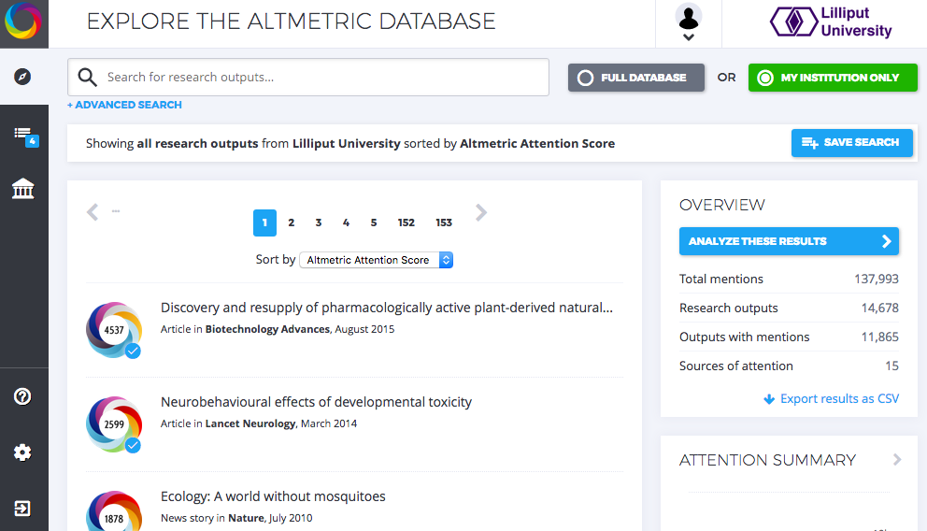Viewport: 927px width, 531px height.
Task: Click the 4537 Altmetric donut badge
Action: (114, 330)
